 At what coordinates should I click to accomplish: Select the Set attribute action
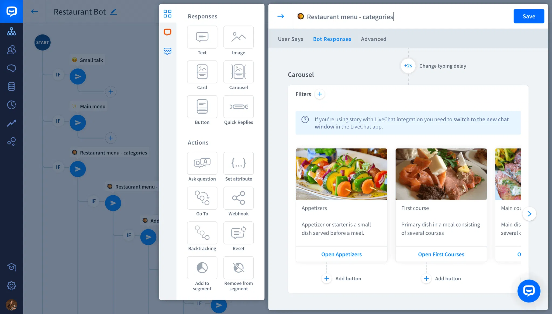[238, 163]
